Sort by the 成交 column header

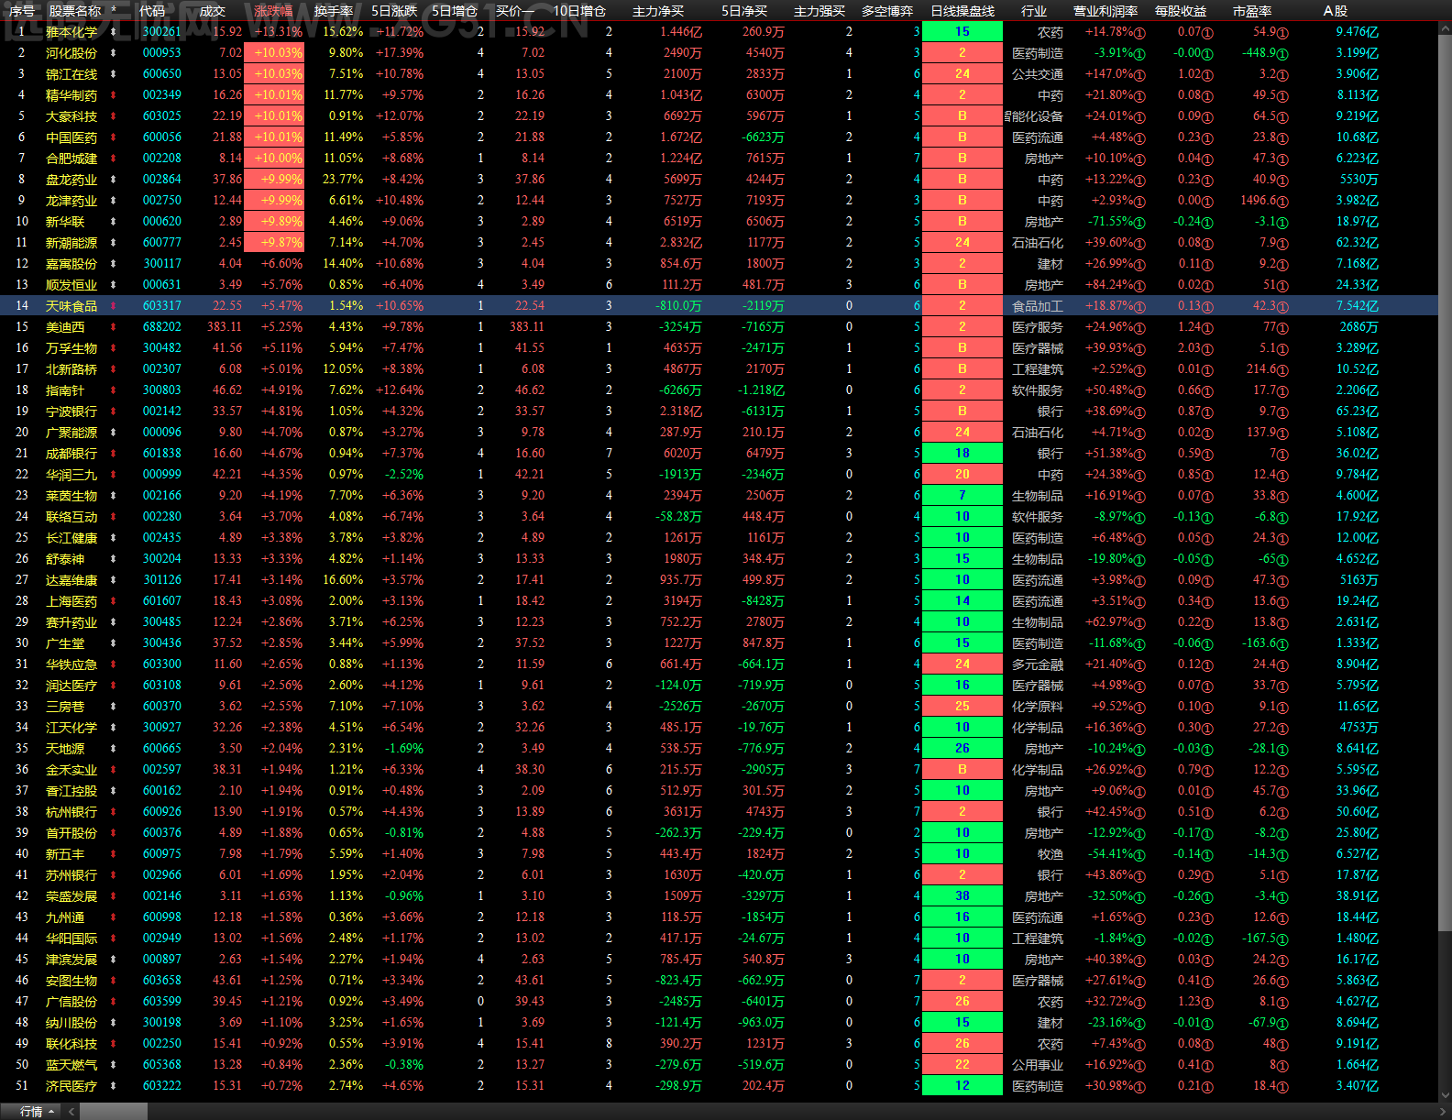[212, 11]
